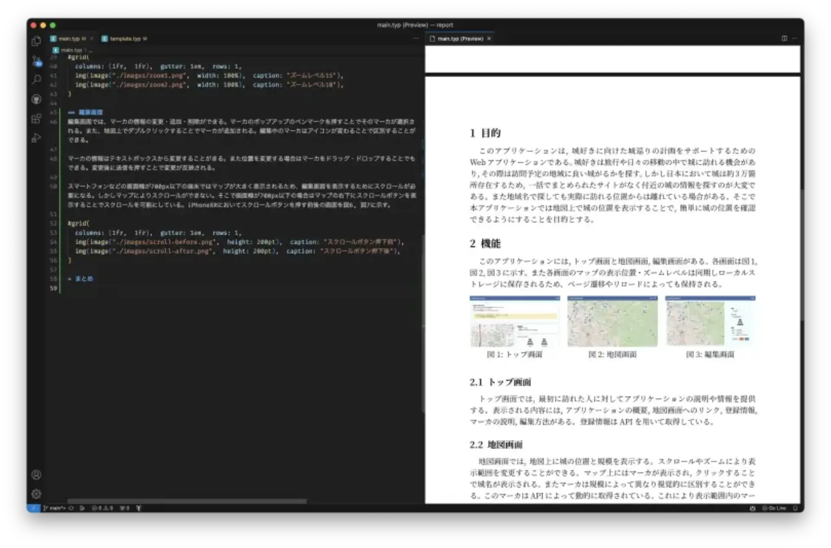Open the preview pane's more actions menu
This screenshot has width=831, height=548.
pos(795,39)
